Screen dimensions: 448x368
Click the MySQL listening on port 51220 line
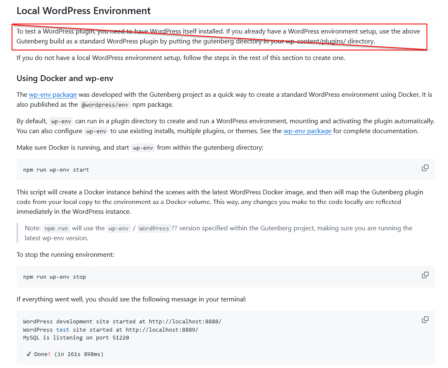coord(76,338)
